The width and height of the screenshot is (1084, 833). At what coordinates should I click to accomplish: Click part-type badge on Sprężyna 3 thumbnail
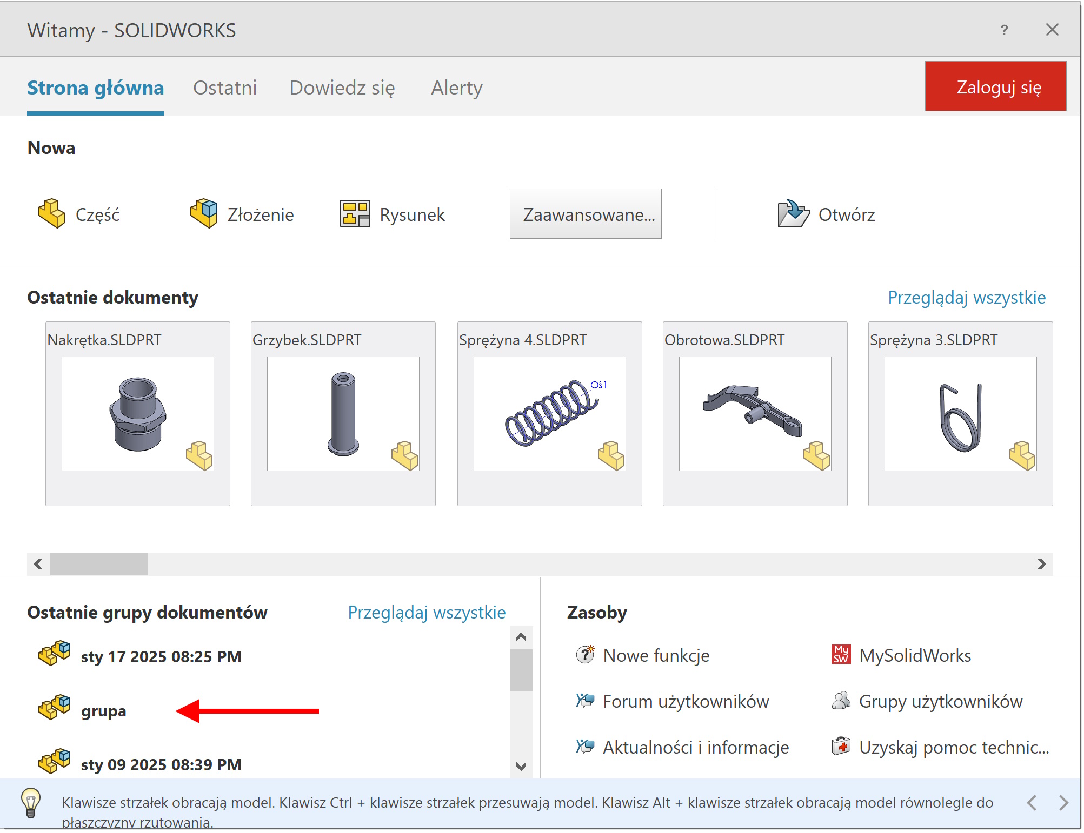pos(1022,456)
